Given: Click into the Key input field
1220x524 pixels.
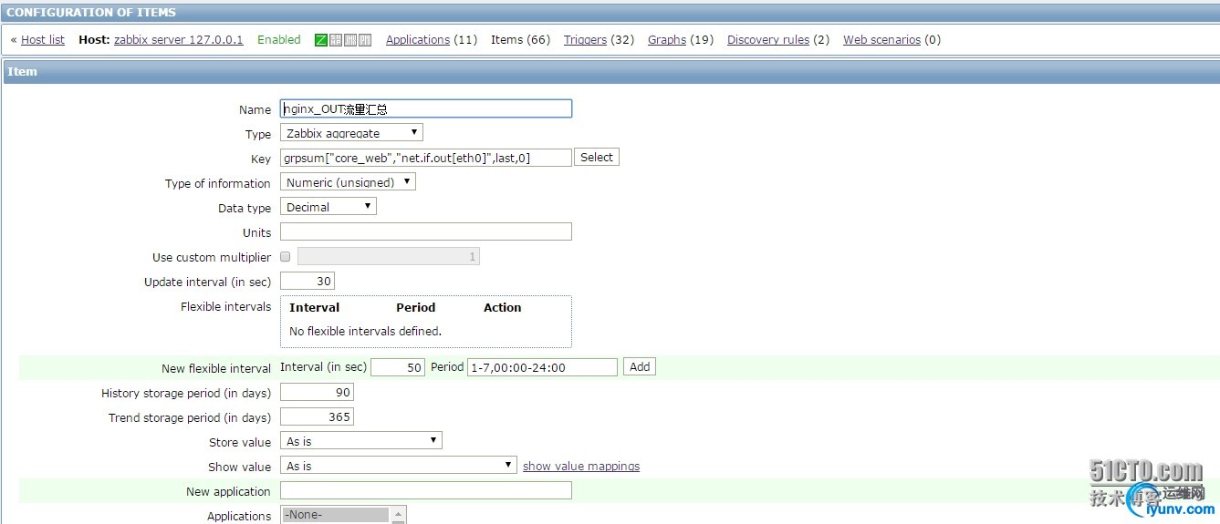Looking at the screenshot, I should point(426,158).
